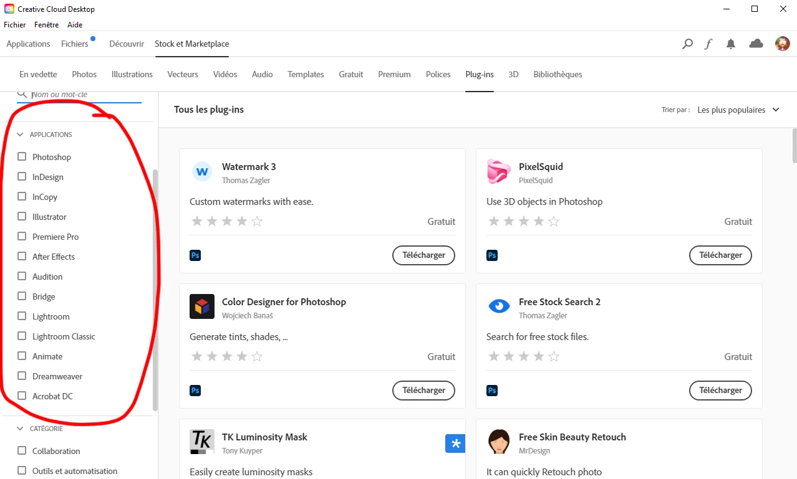Check the Lightroom Classic checkbox
This screenshot has height=479, width=797.
point(22,336)
